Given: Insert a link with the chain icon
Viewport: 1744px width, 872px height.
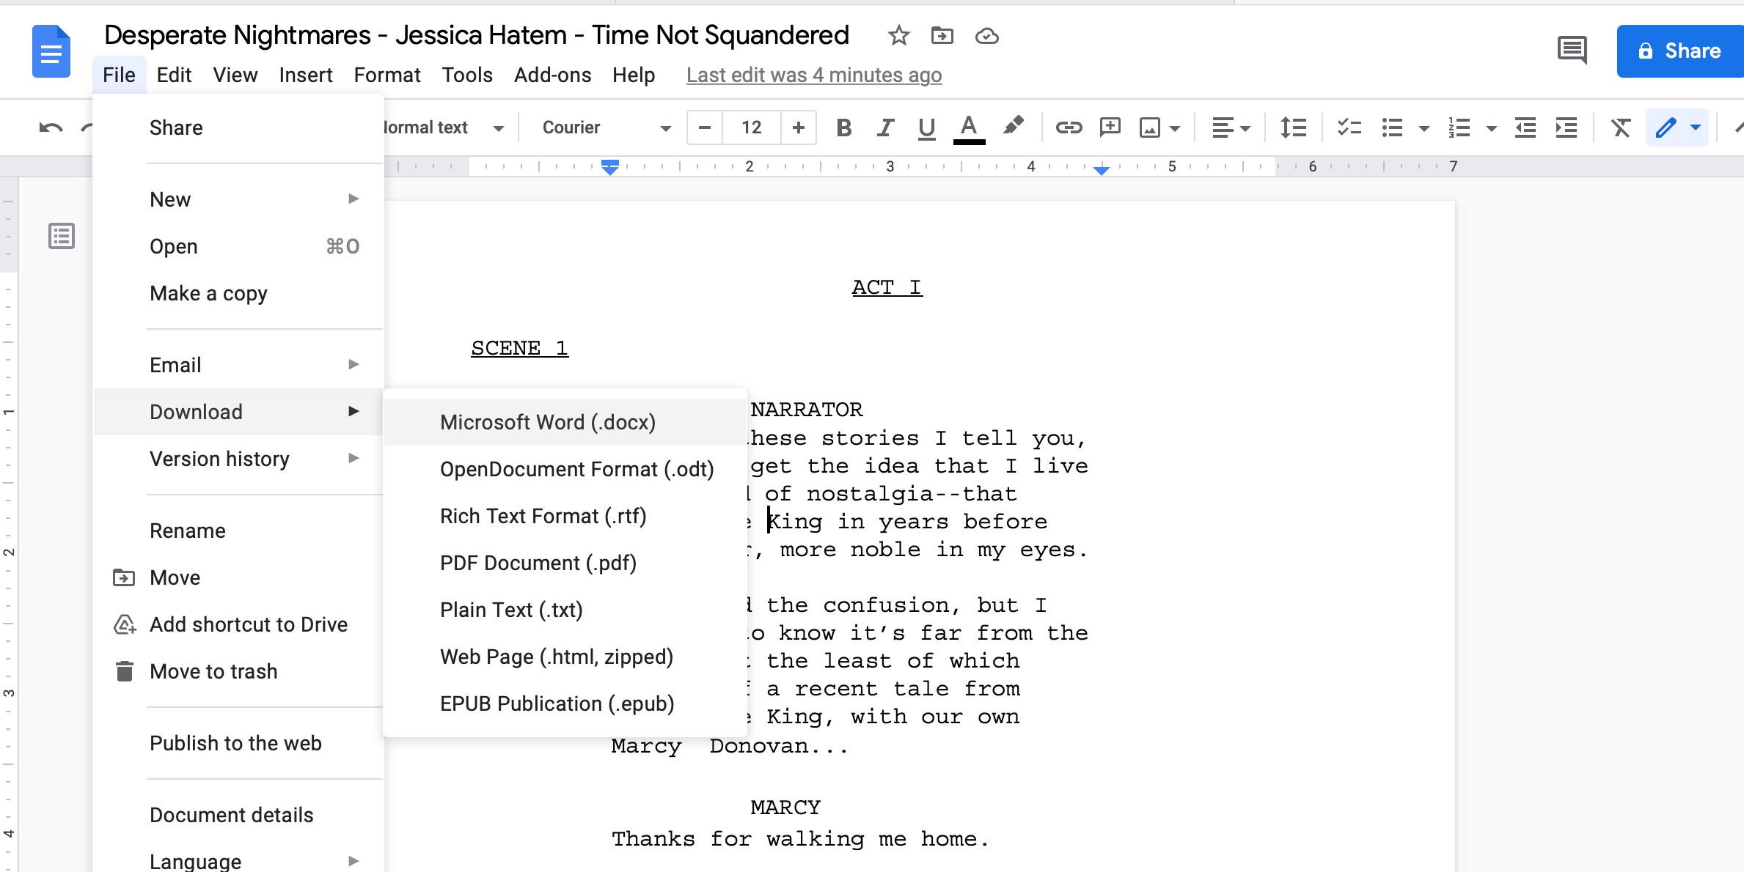Looking at the screenshot, I should click(1069, 128).
